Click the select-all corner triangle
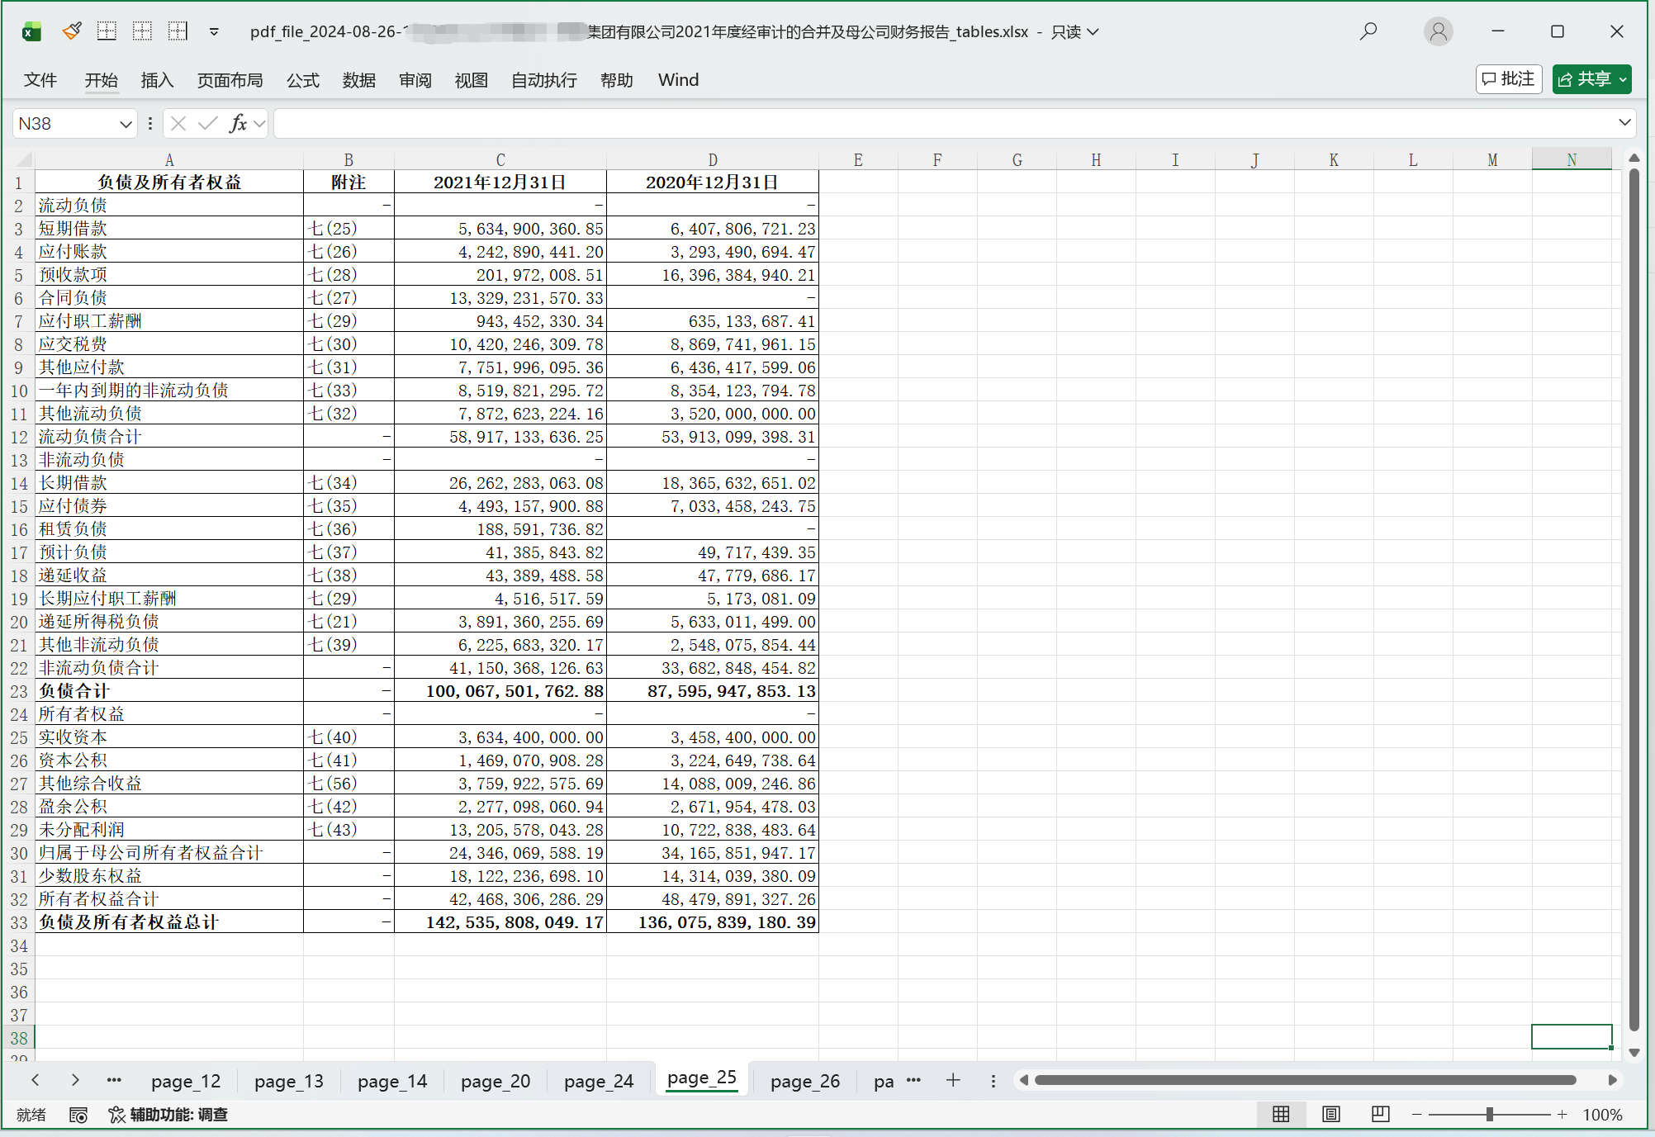 [24, 159]
